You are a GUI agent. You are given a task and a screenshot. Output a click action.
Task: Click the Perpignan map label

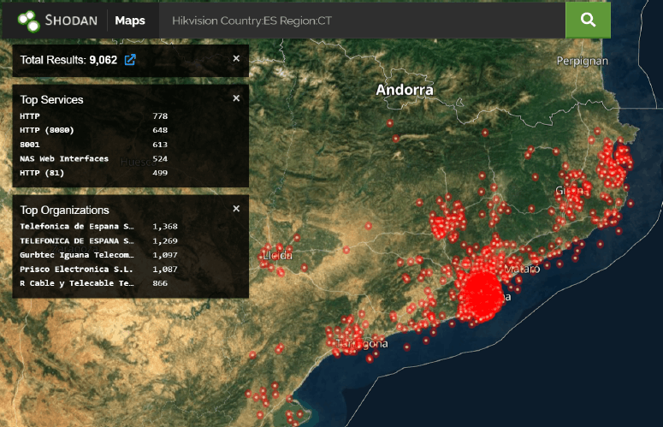583,62
